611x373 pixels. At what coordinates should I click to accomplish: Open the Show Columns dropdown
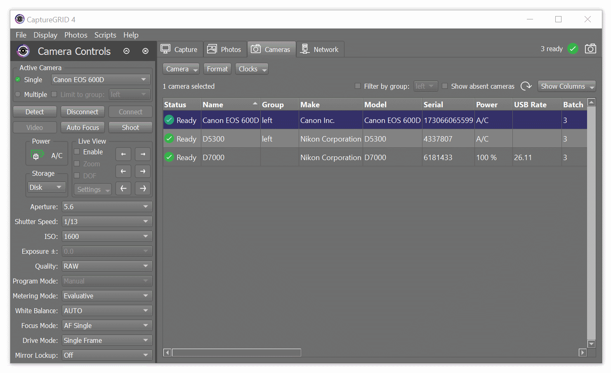pyautogui.click(x=566, y=86)
